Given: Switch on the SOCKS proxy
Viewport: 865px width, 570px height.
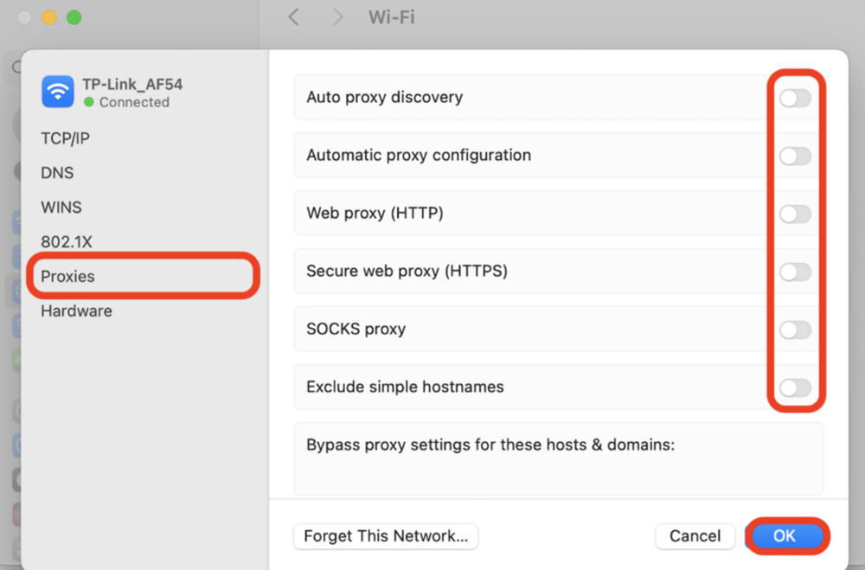Looking at the screenshot, I should (794, 330).
